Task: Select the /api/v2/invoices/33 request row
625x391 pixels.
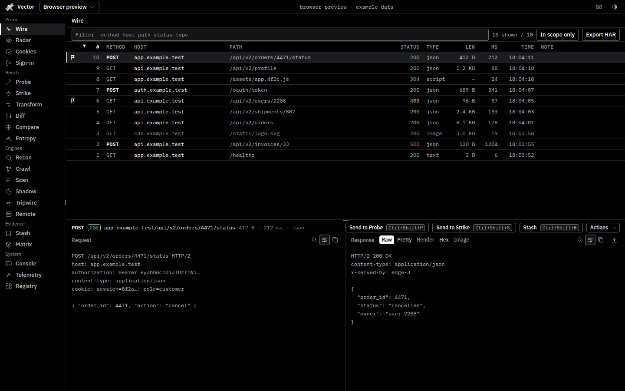Action: coord(345,144)
